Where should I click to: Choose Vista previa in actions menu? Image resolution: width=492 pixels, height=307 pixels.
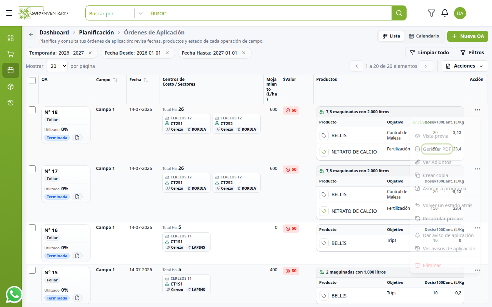coord(435,136)
